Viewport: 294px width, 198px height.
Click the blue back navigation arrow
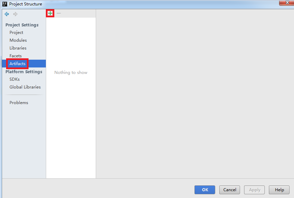(x=7, y=14)
